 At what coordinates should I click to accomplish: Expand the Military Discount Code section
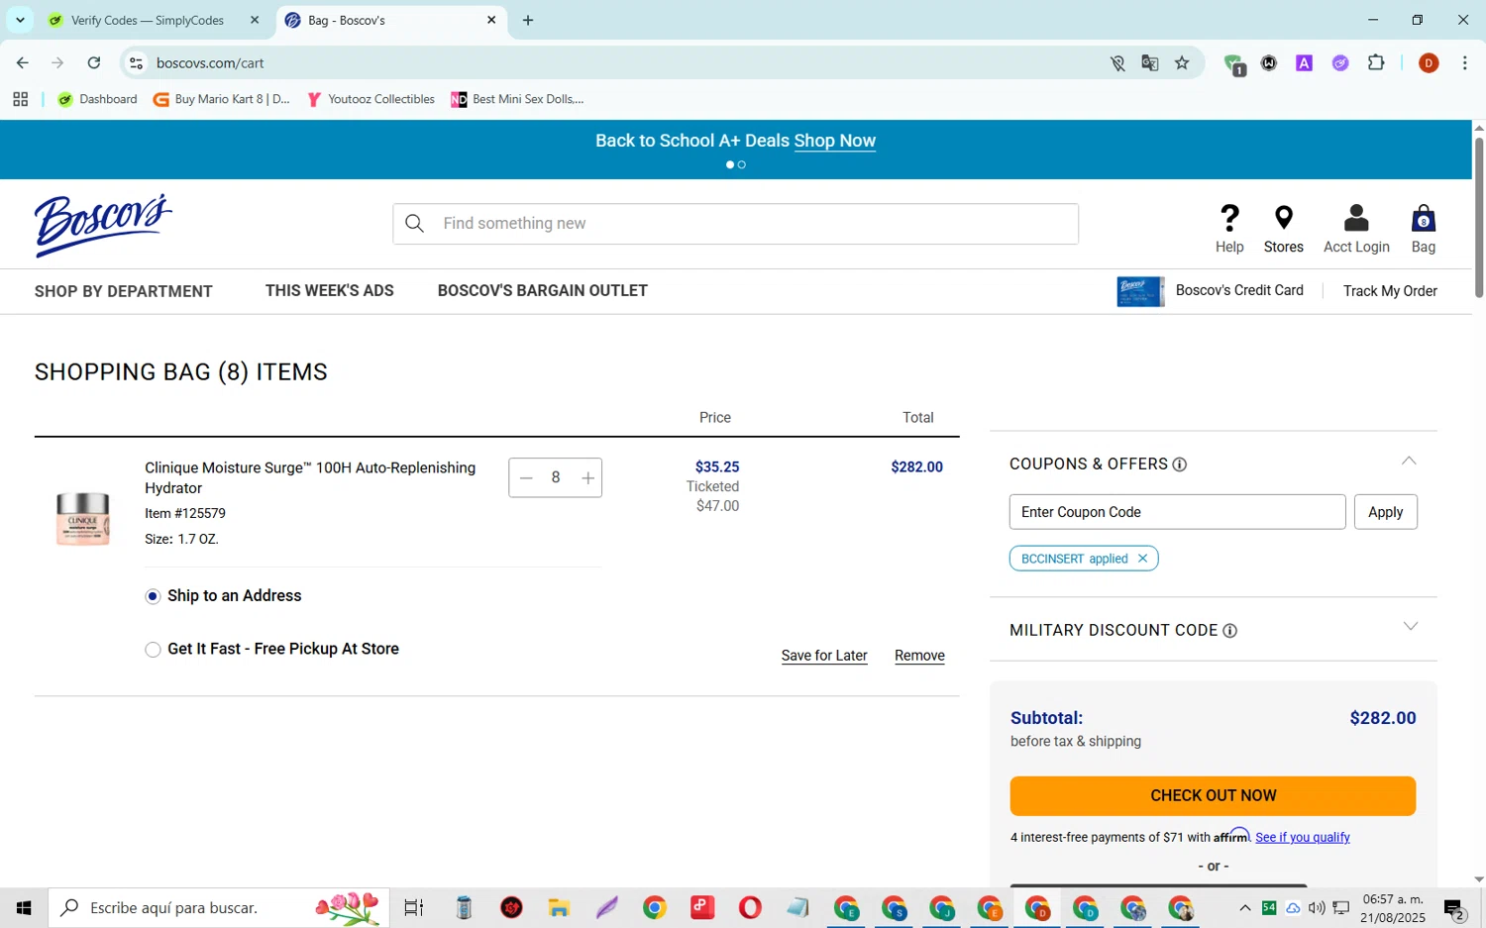pos(1411,627)
